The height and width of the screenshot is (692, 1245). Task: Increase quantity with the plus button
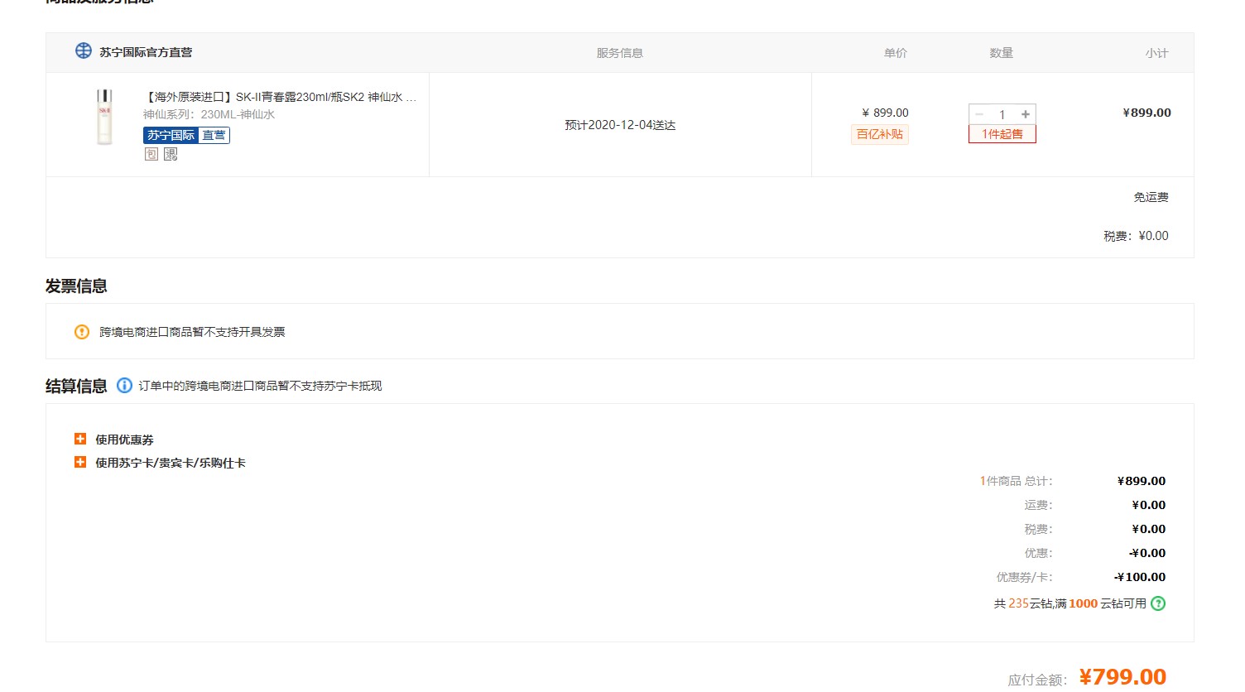[1026, 114]
